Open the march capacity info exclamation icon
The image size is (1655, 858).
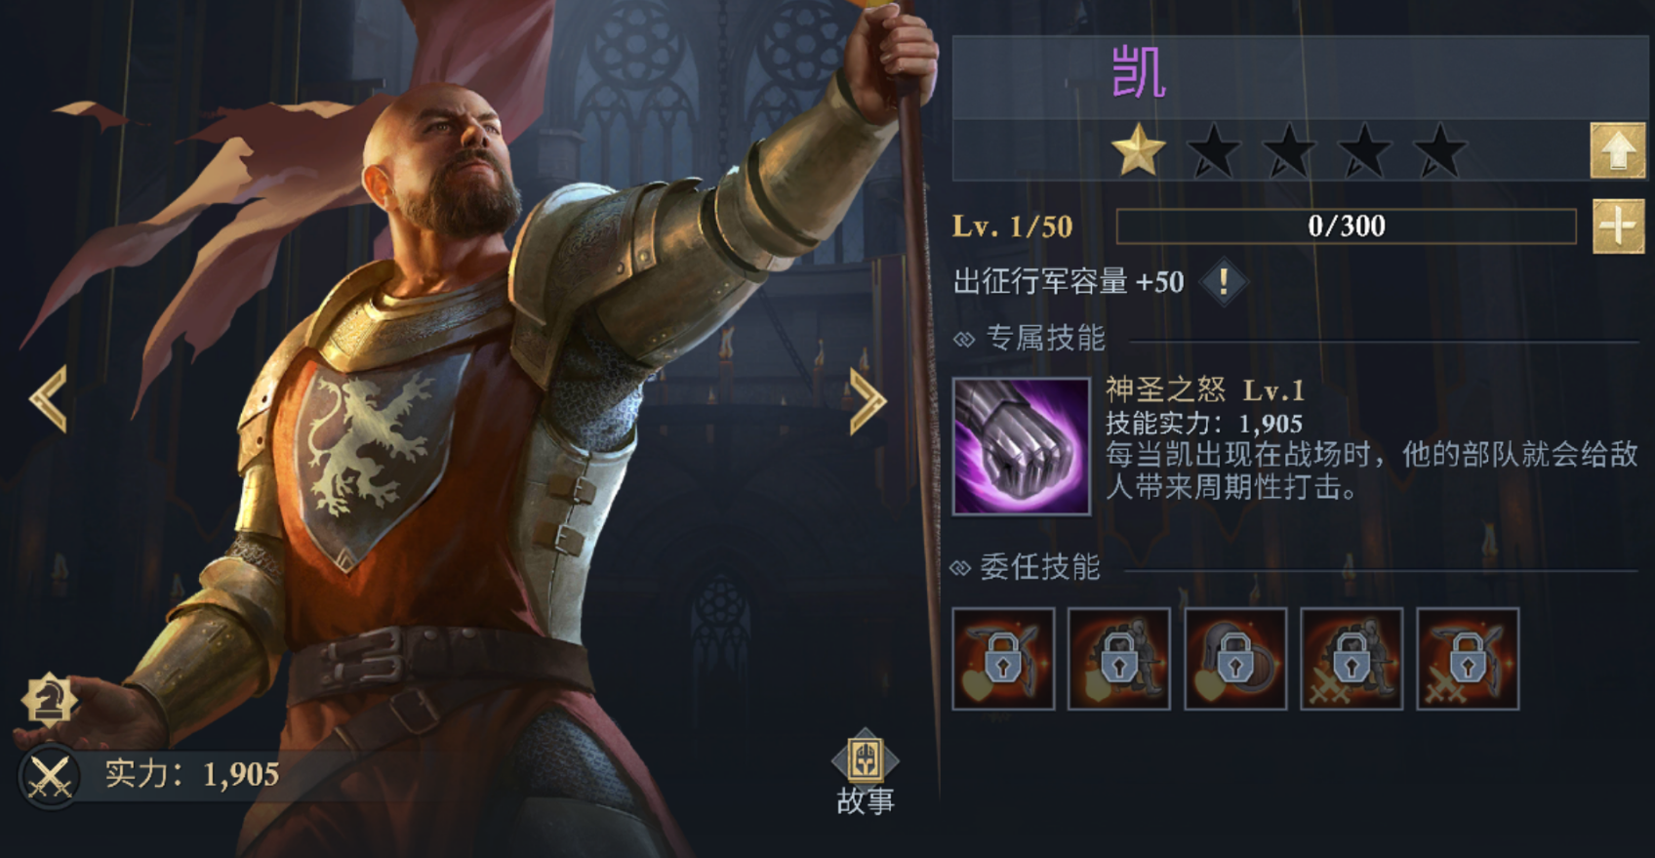1223,282
